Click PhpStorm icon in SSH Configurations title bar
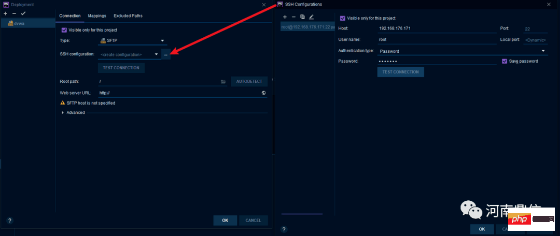 [281, 4]
